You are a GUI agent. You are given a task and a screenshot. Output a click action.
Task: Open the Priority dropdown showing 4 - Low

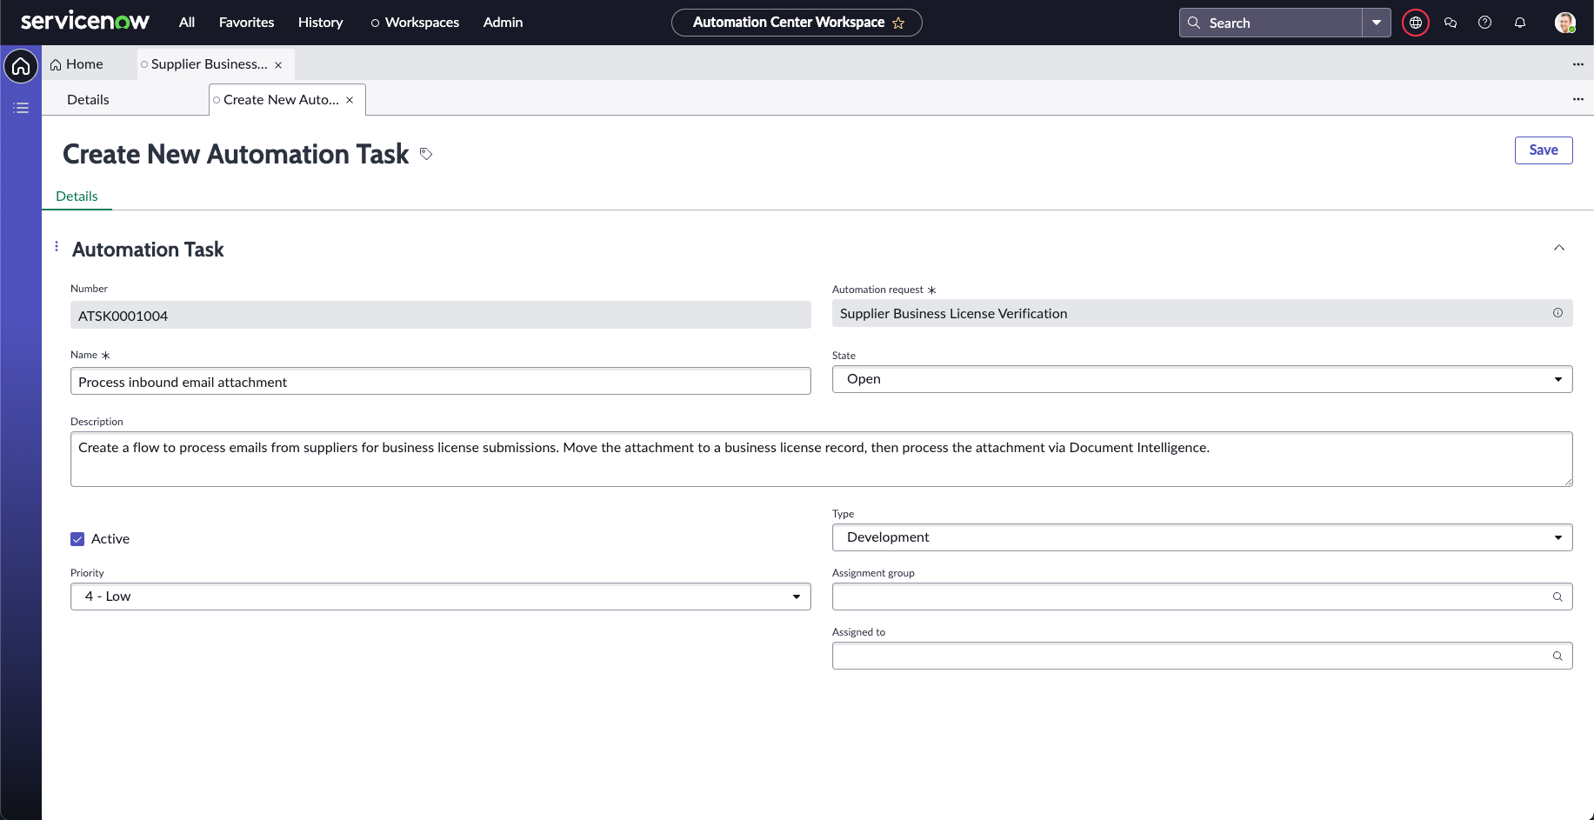[440, 597]
